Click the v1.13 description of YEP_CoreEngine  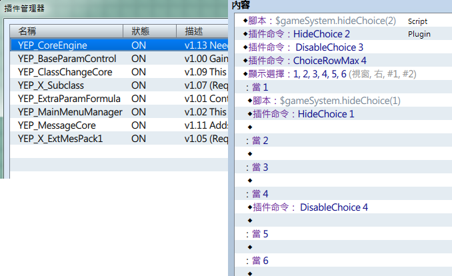[206, 45]
